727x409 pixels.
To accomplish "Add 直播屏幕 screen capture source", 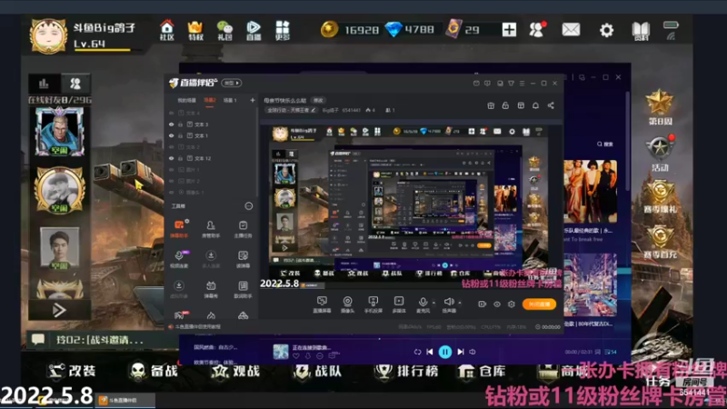I will tap(322, 304).
